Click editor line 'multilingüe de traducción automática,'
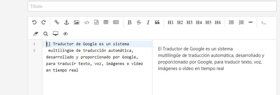The height and width of the screenshot is (95, 280). (91, 50)
